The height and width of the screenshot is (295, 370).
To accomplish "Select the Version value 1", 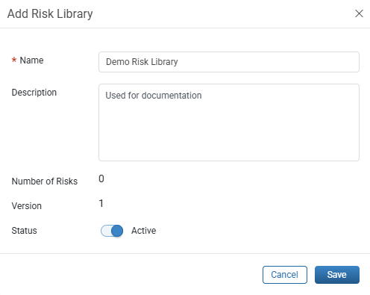I will pos(101,203).
